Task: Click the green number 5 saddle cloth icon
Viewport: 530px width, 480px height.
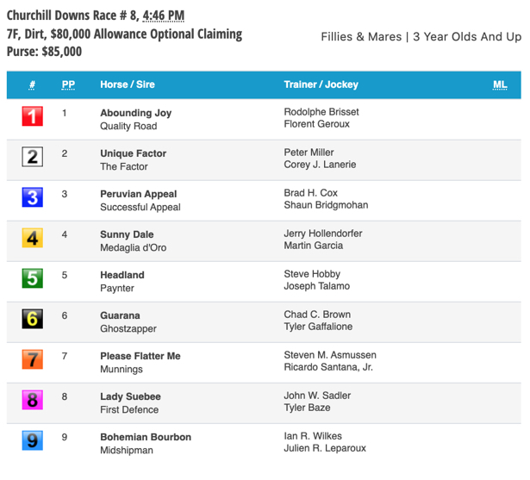Action: point(33,278)
